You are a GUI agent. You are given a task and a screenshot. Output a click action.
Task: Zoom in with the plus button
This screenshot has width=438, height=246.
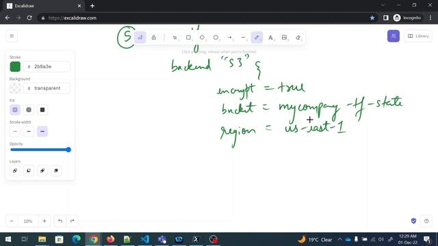tap(44, 221)
